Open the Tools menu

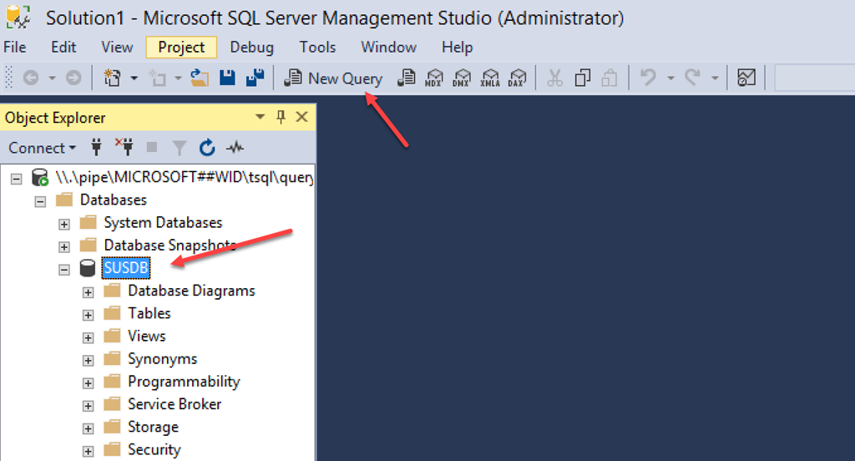tap(317, 48)
